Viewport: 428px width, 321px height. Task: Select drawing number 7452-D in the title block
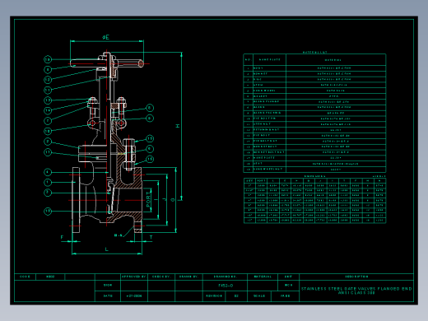[226, 286]
